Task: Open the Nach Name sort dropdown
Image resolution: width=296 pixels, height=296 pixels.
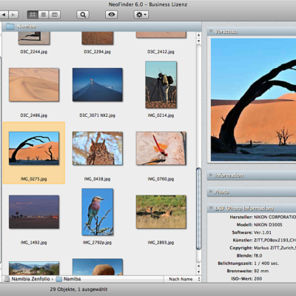Action: click(x=183, y=279)
